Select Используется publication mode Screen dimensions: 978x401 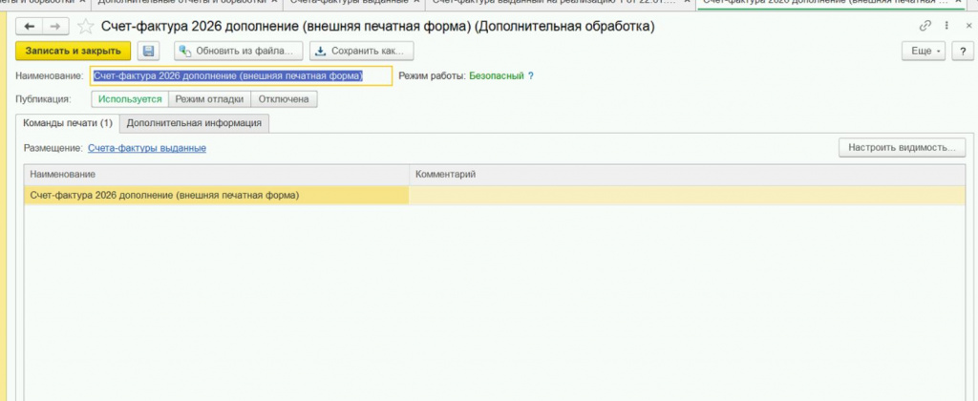click(130, 99)
